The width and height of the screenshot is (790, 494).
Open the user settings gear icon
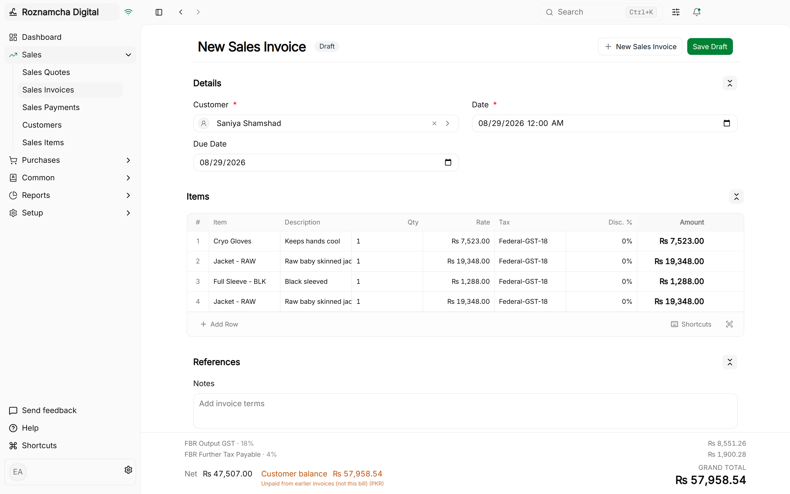128,470
